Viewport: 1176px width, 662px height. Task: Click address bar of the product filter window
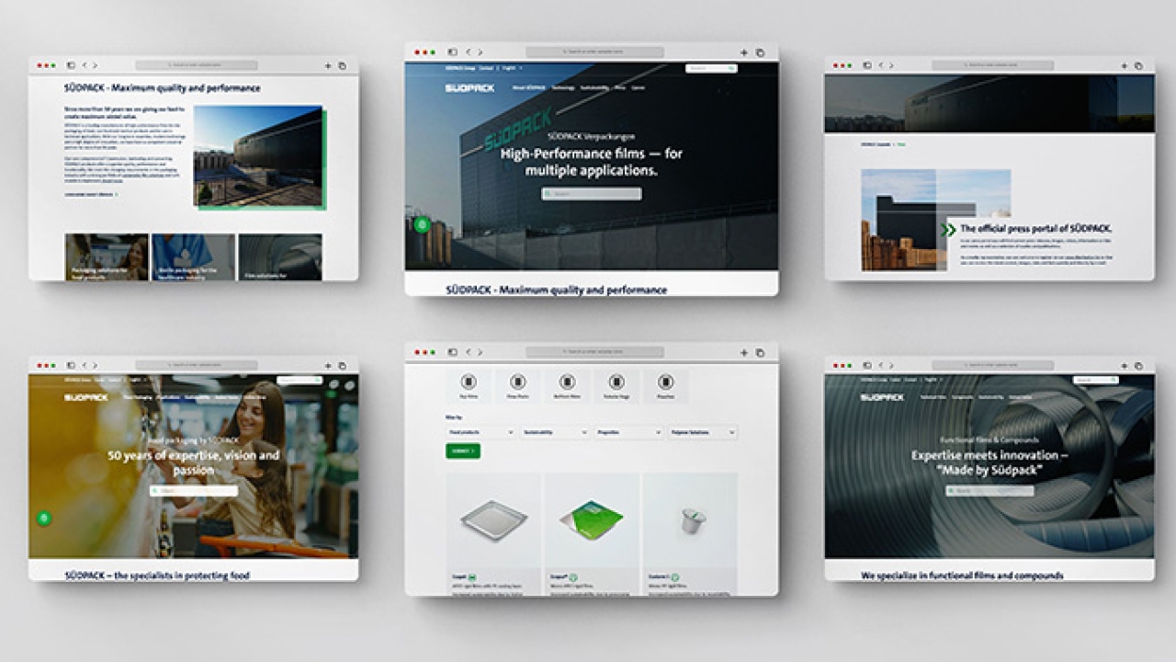coord(594,352)
